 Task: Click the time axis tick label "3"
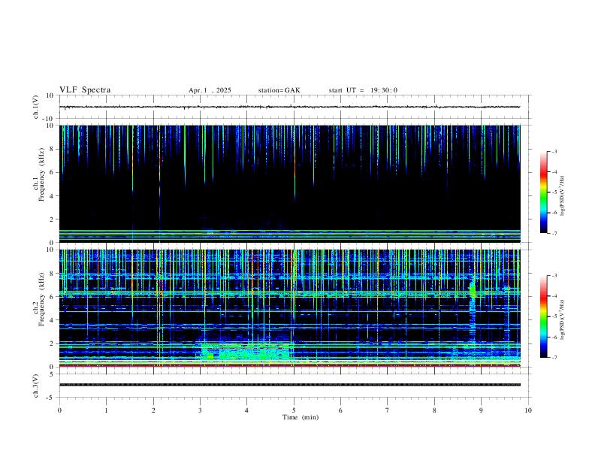(x=200, y=410)
